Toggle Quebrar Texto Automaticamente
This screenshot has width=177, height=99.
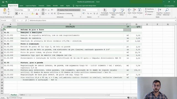click(x=69, y=10)
